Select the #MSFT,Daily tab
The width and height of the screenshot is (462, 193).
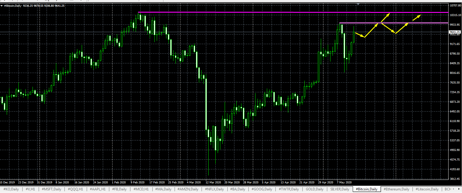coord(52,189)
